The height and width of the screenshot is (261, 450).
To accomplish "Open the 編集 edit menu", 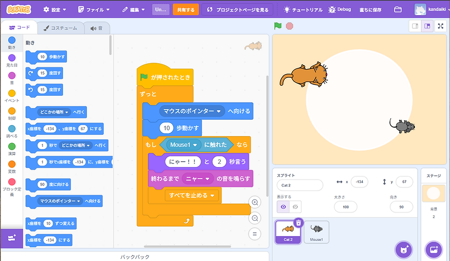I will pos(133,10).
